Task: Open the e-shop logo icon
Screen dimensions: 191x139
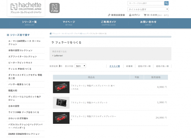Action: coord(54,8)
